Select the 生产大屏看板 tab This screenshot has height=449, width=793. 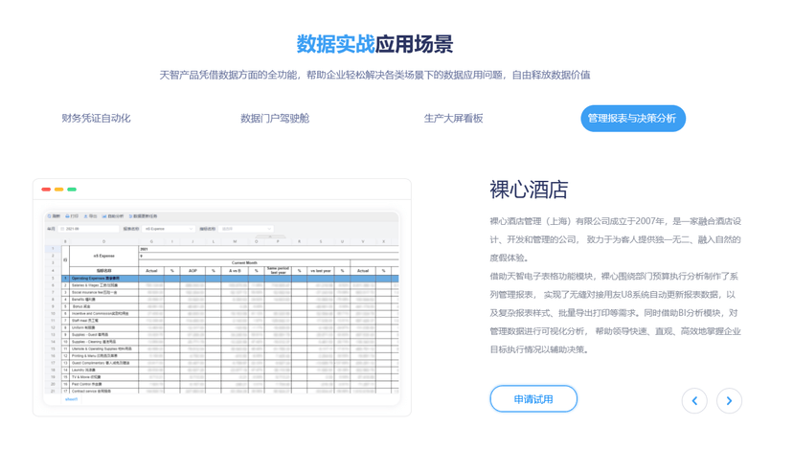pyautogui.click(x=453, y=119)
